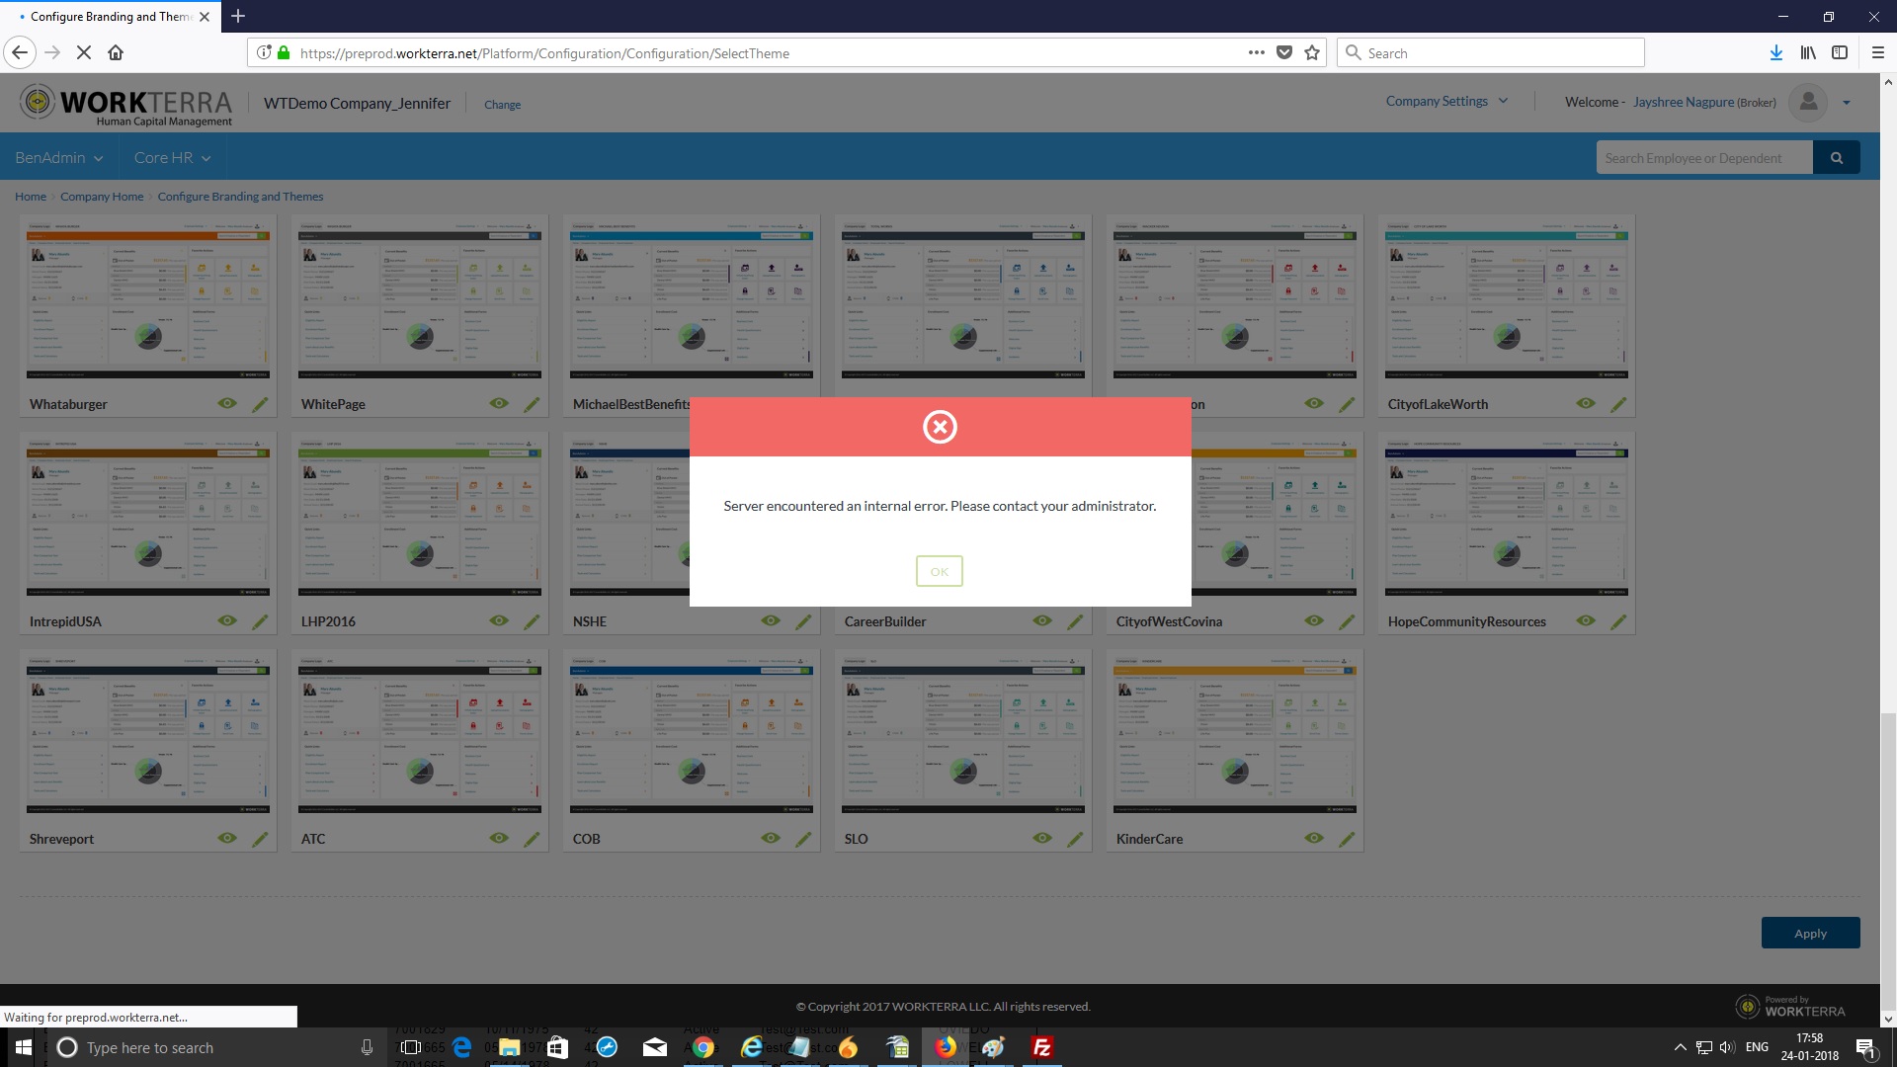
Task: Expand the Core HR dropdown menu
Action: pos(173,158)
